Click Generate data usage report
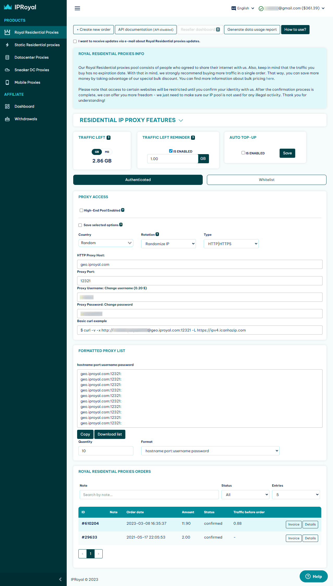 (252, 29)
